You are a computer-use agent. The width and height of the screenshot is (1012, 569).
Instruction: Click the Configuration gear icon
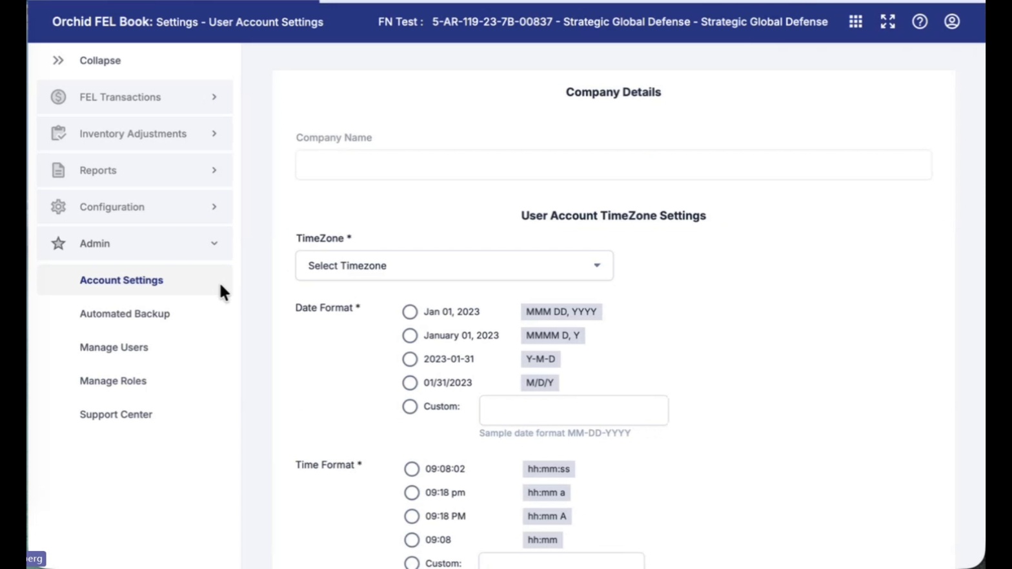pos(58,206)
